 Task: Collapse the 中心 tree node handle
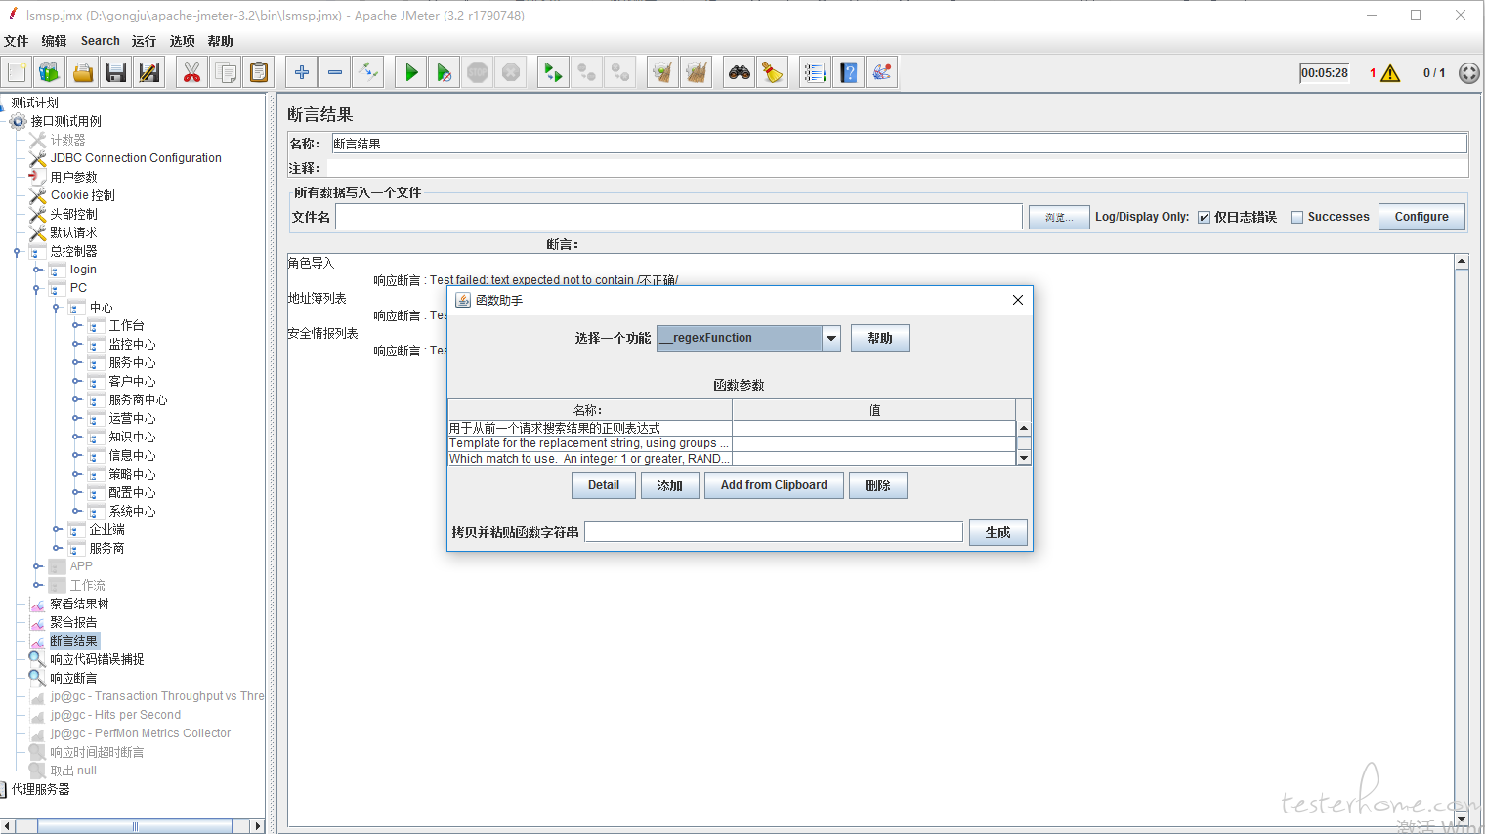tap(57, 307)
